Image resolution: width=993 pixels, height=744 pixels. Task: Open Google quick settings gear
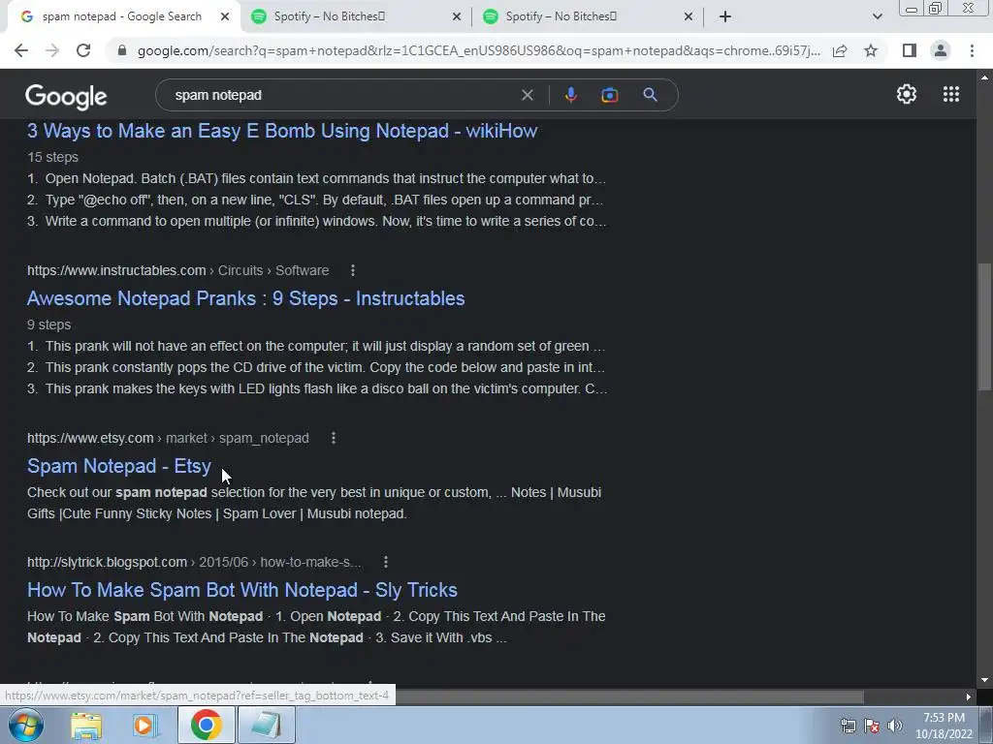tap(907, 94)
